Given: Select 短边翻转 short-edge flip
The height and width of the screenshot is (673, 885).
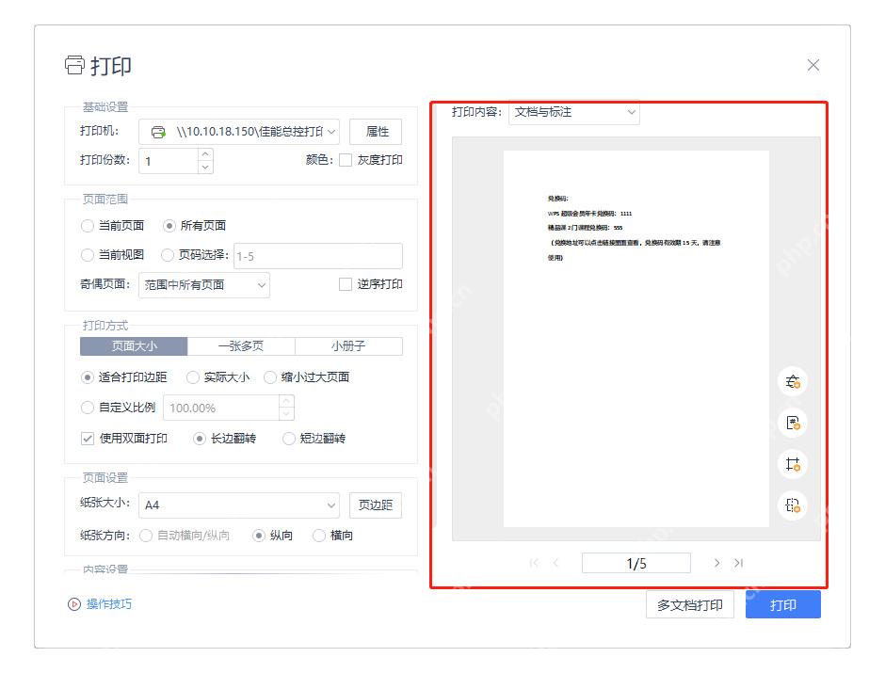Looking at the screenshot, I should click(288, 439).
